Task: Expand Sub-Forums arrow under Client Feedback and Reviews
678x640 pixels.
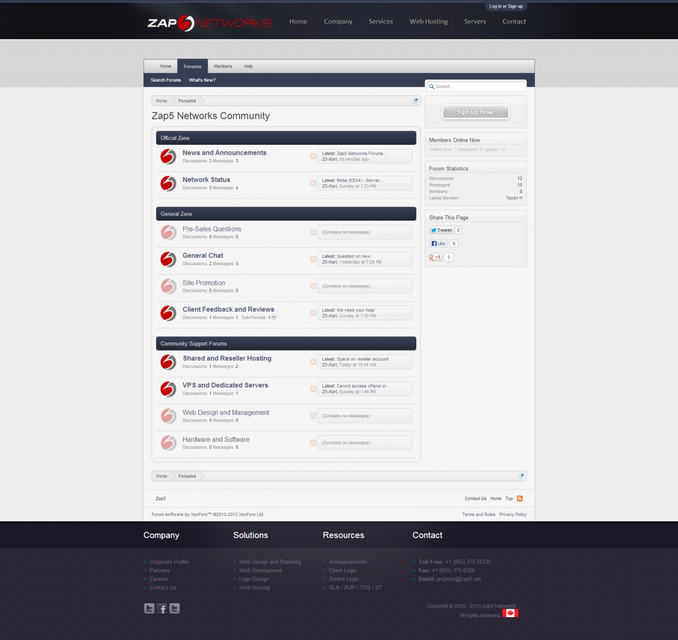Action: (x=274, y=318)
